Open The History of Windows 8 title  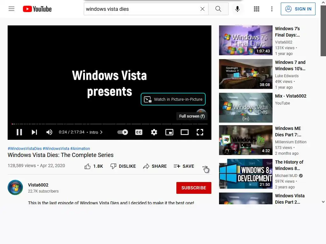289,165
